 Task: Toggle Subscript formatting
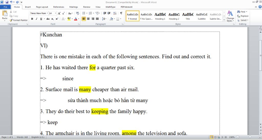pyautogui.click(x=52, y=19)
